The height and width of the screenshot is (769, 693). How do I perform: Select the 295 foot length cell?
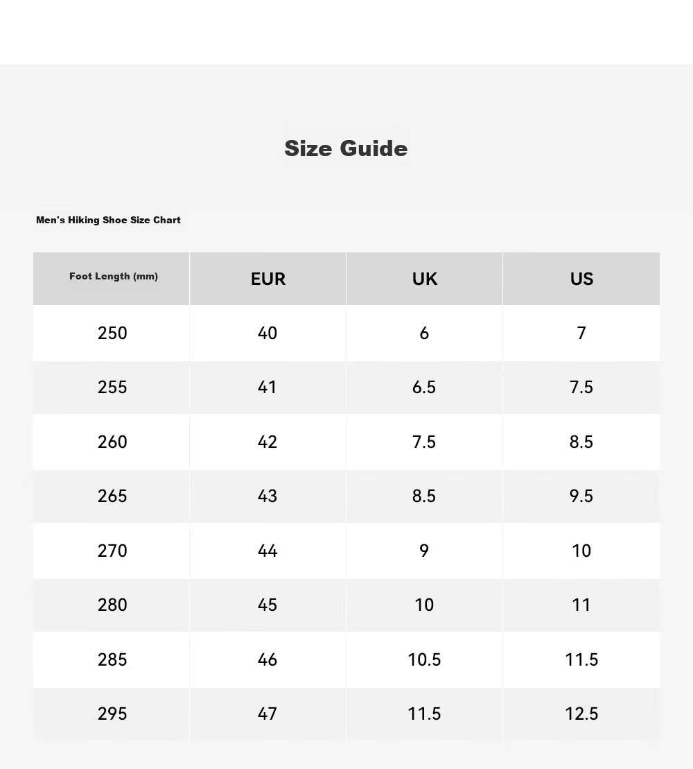coord(112,714)
